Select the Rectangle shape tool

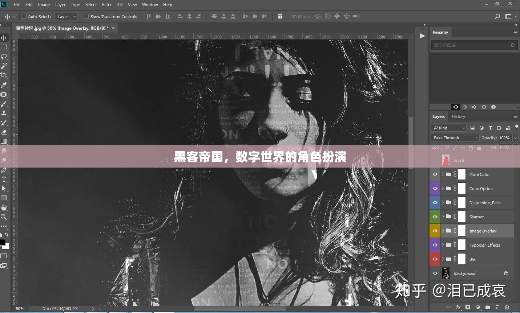[x=4, y=198]
